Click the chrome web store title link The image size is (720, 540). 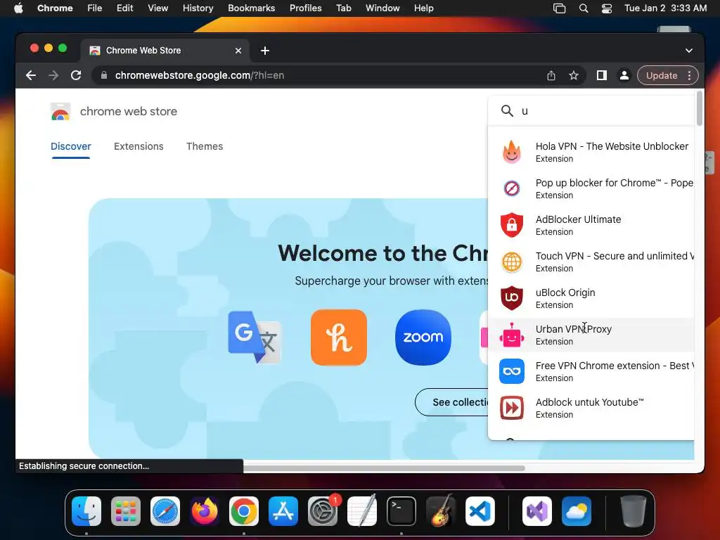coord(129,112)
